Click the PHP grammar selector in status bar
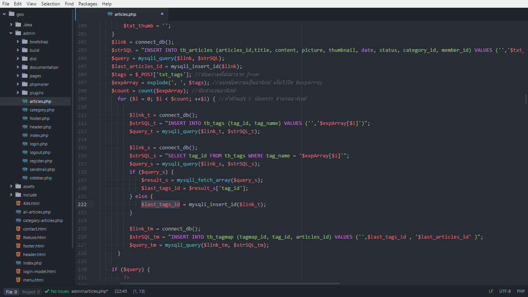Viewport: 528px width, 297px height. tap(521, 291)
